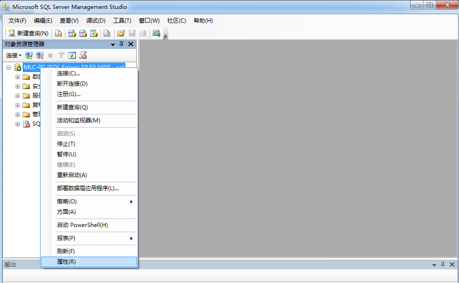Screen dimensions: 459x283
Task: Click the Analysis Services MDX query icon
Action: pyautogui.click(x=72, y=33)
